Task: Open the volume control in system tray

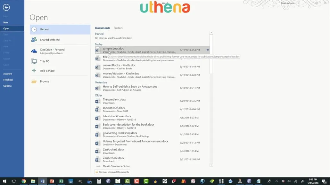Action: coord(289,181)
